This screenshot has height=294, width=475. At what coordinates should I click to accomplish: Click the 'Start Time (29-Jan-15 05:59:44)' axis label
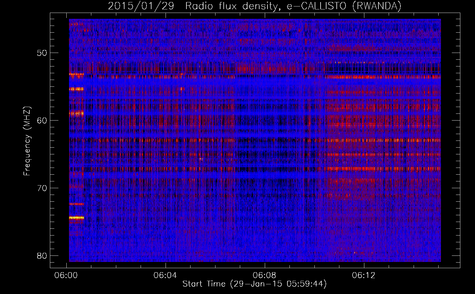(255, 284)
